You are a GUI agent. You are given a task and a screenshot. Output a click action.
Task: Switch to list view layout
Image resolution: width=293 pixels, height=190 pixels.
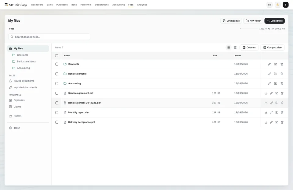click(228, 47)
